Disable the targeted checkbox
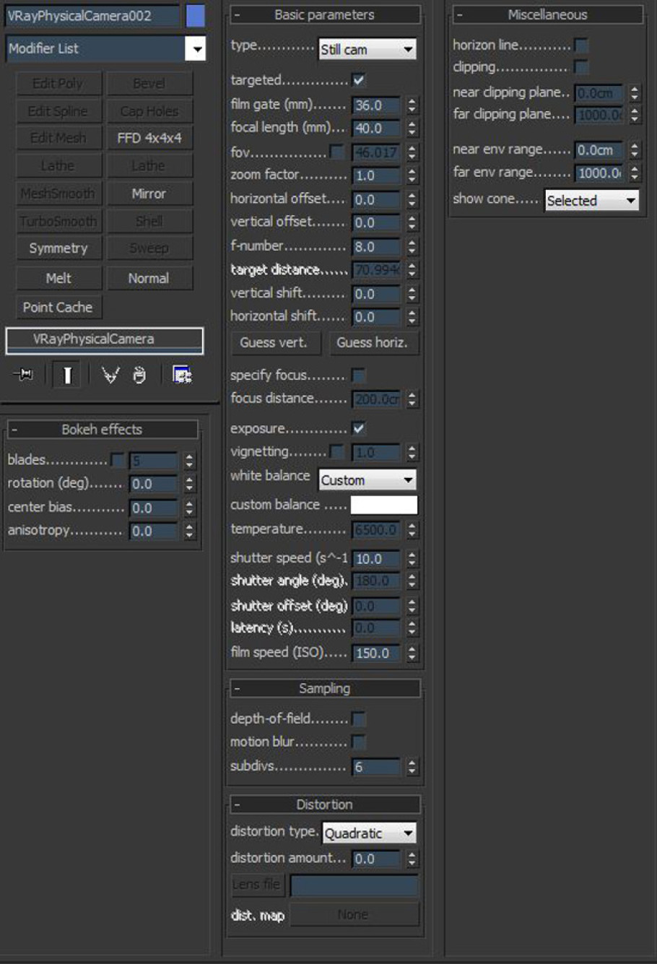The image size is (657, 964). (x=358, y=80)
